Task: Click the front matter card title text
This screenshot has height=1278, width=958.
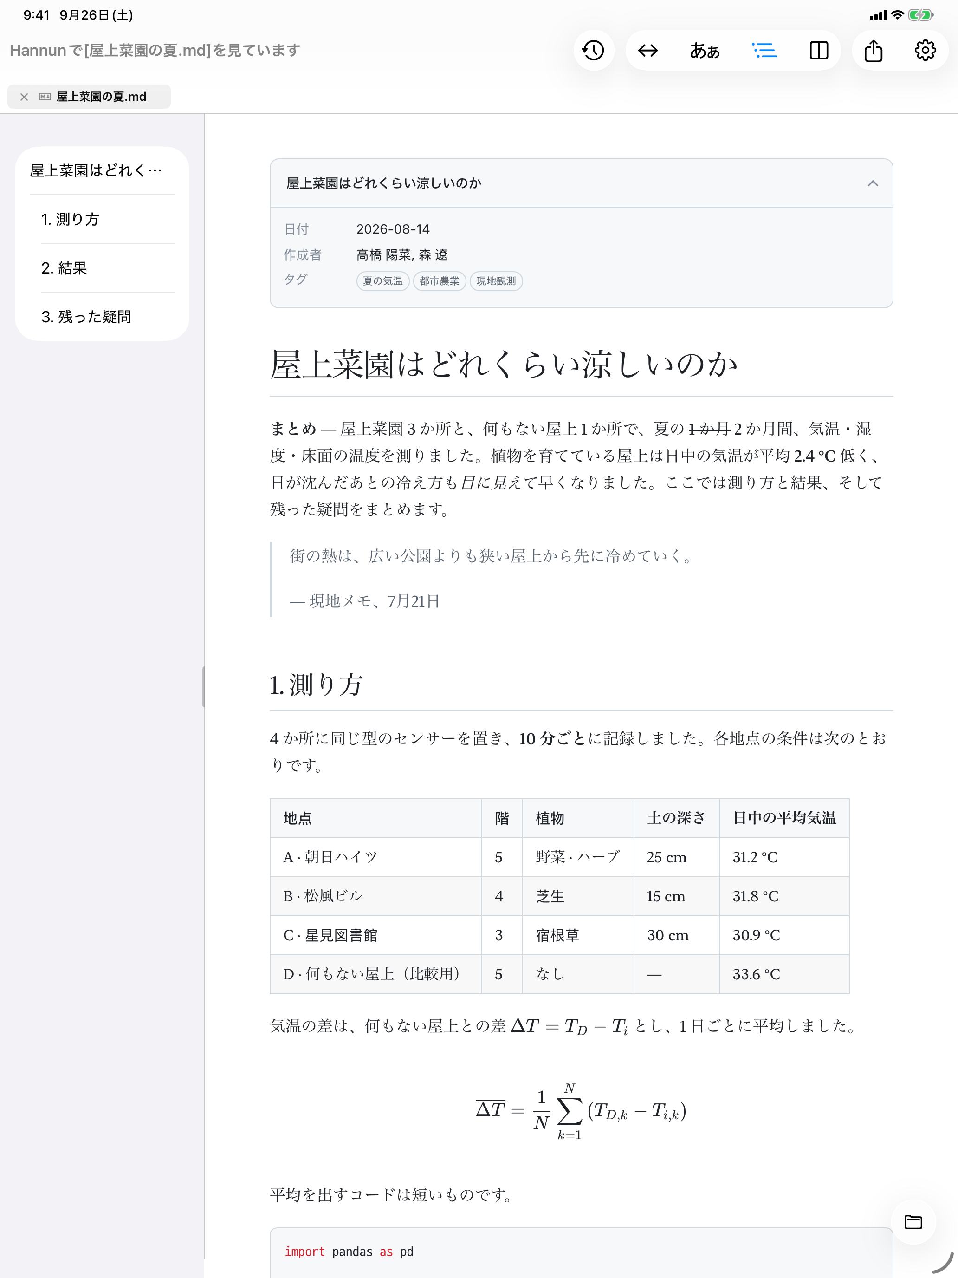Action: pos(384,183)
